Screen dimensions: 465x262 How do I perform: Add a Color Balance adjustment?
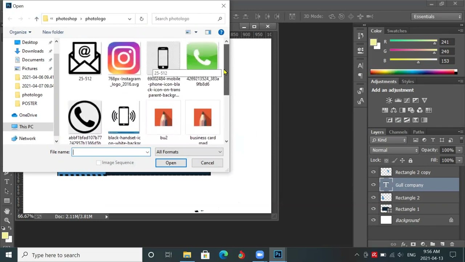click(x=394, y=110)
